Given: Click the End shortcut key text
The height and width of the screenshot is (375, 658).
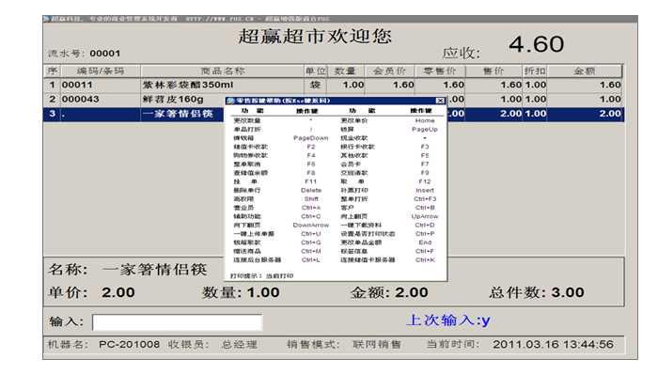Looking at the screenshot, I should coord(425,242).
